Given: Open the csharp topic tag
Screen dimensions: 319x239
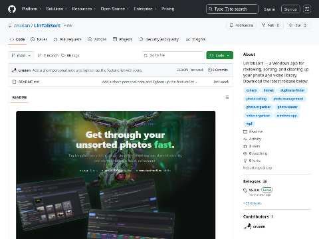Looking at the screenshot, I should [251, 90].
